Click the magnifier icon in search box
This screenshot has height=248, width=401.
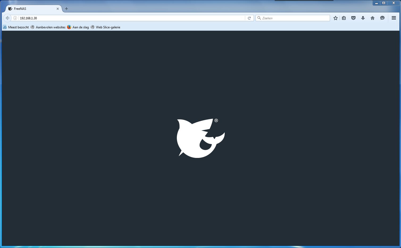click(x=259, y=18)
